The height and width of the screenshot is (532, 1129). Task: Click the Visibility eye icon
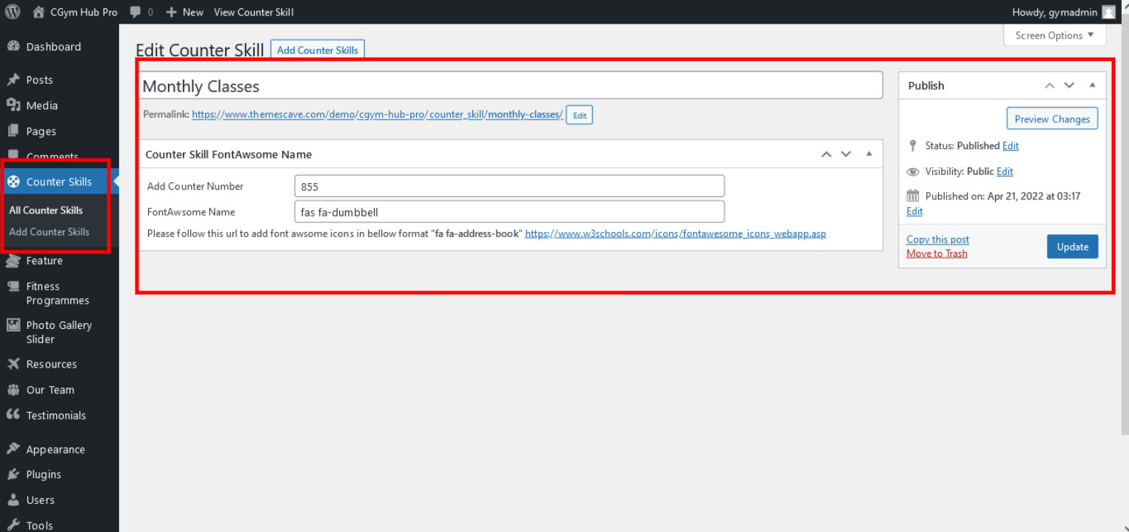[x=913, y=172]
